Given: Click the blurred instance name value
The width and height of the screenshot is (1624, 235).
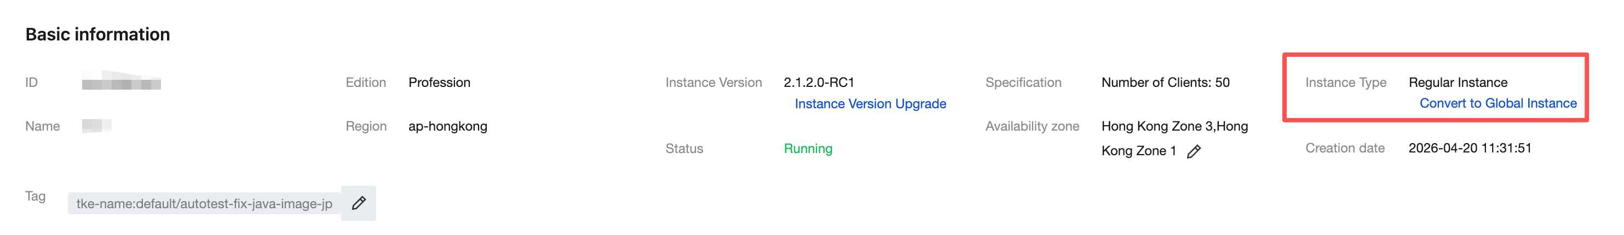Looking at the screenshot, I should pyautogui.click(x=96, y=125).
